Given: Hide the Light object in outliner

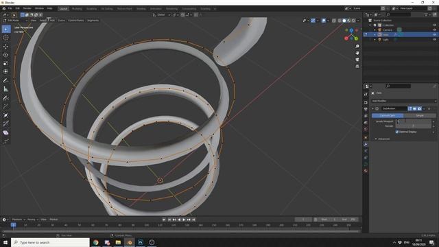Looking at the screenshot, I should coord(434,40).
